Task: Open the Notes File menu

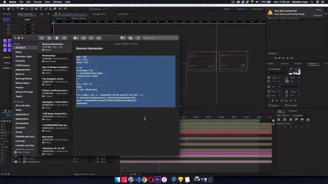Action: point(21,2)
